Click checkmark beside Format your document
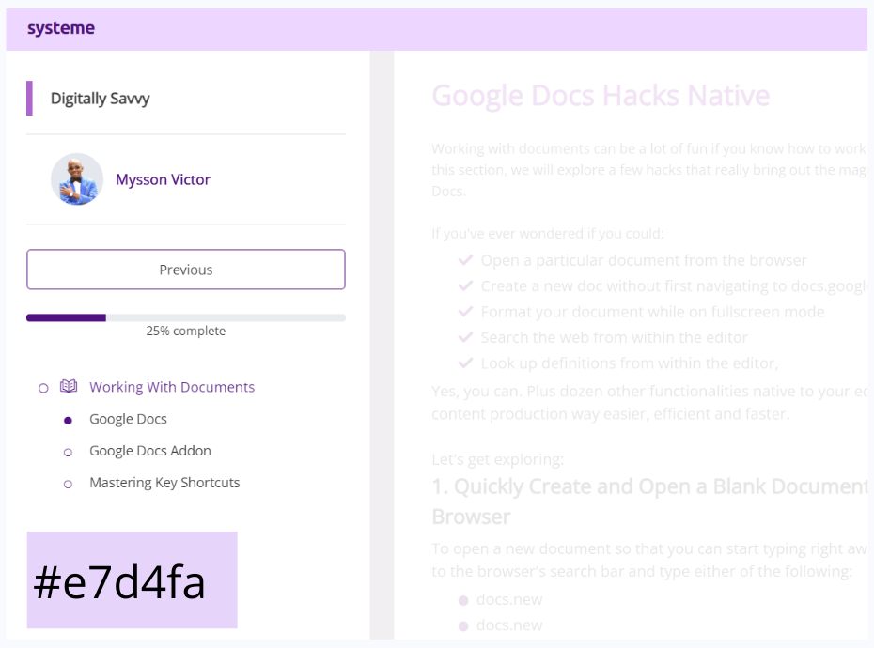The width and height of the screenshot is (874, 648). [465, 312]
